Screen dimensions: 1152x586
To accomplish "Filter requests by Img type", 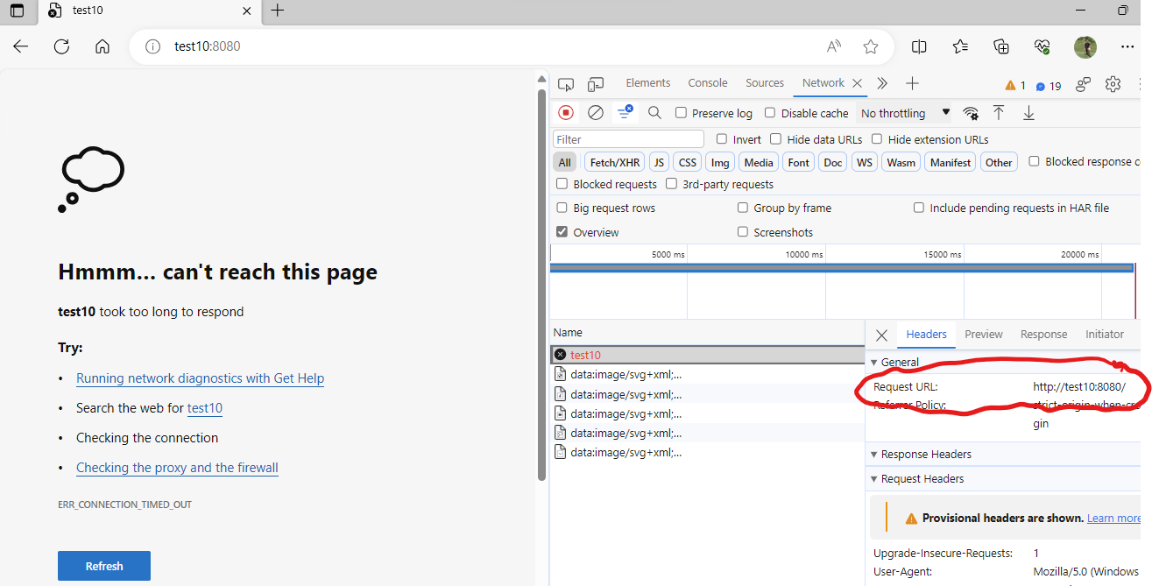I will pyautogui.click(x=720, y=162).
